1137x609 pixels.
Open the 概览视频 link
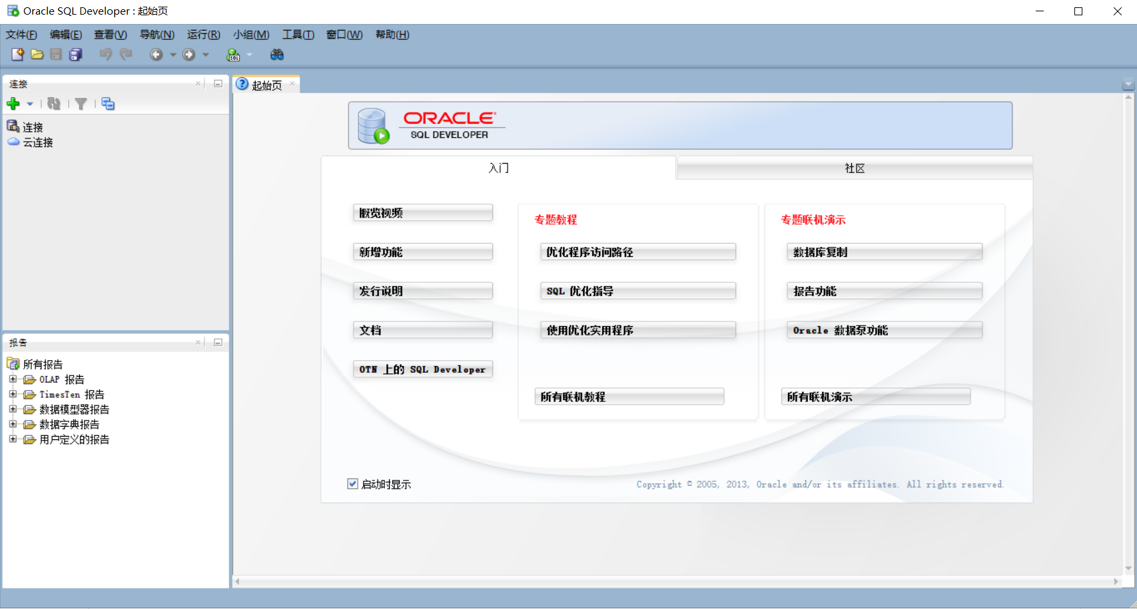(x=422, y=212)
